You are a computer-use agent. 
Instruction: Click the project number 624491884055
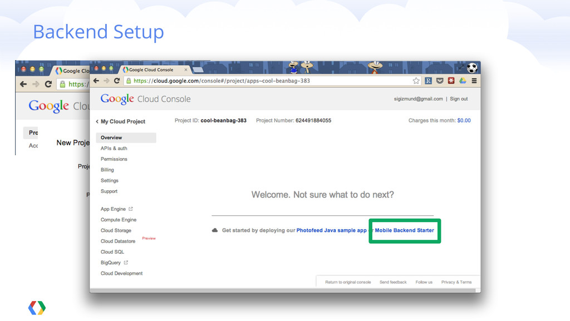(313, 121)
